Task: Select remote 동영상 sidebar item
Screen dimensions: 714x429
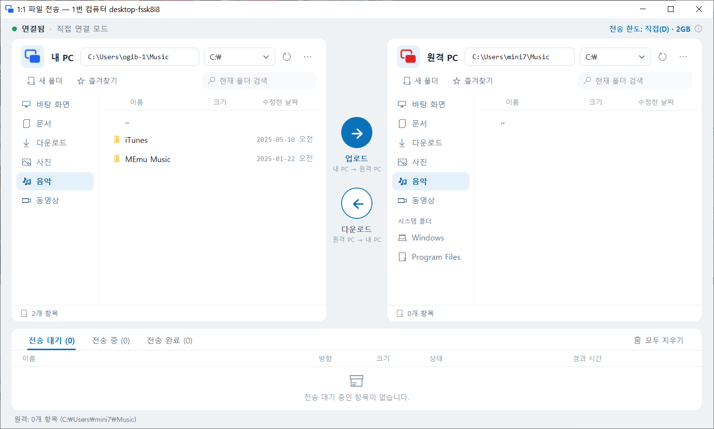Action: (431, 201)
